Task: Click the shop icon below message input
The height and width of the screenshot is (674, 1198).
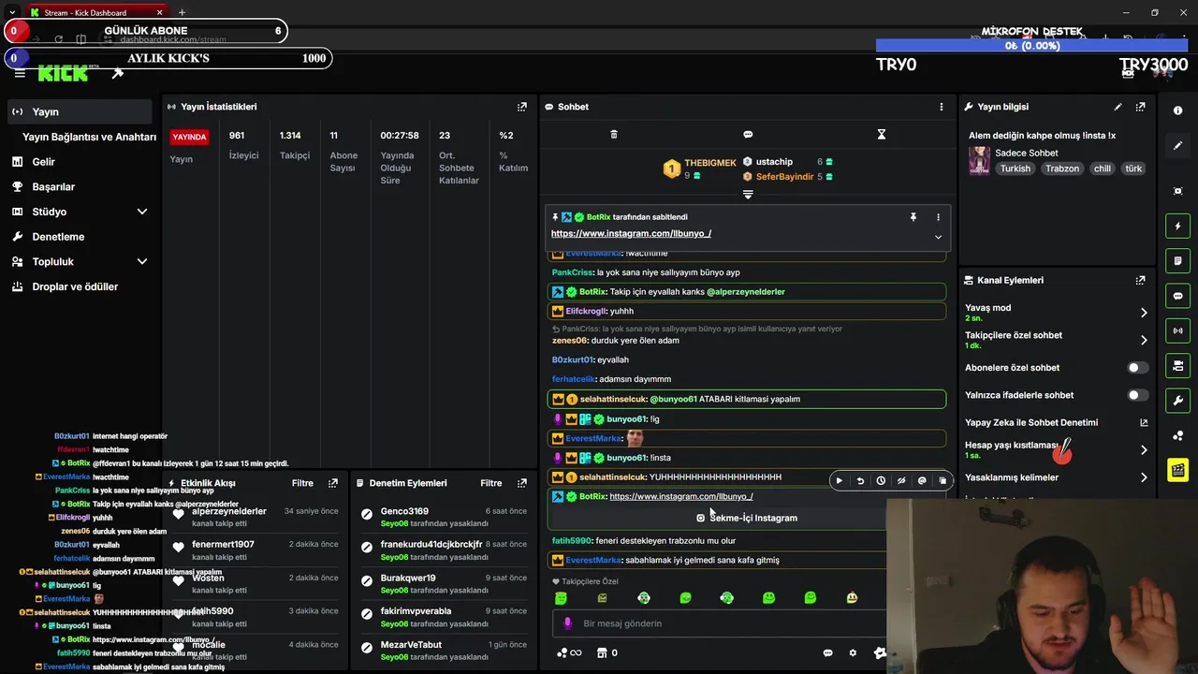Action: click(x=602, y=652)
